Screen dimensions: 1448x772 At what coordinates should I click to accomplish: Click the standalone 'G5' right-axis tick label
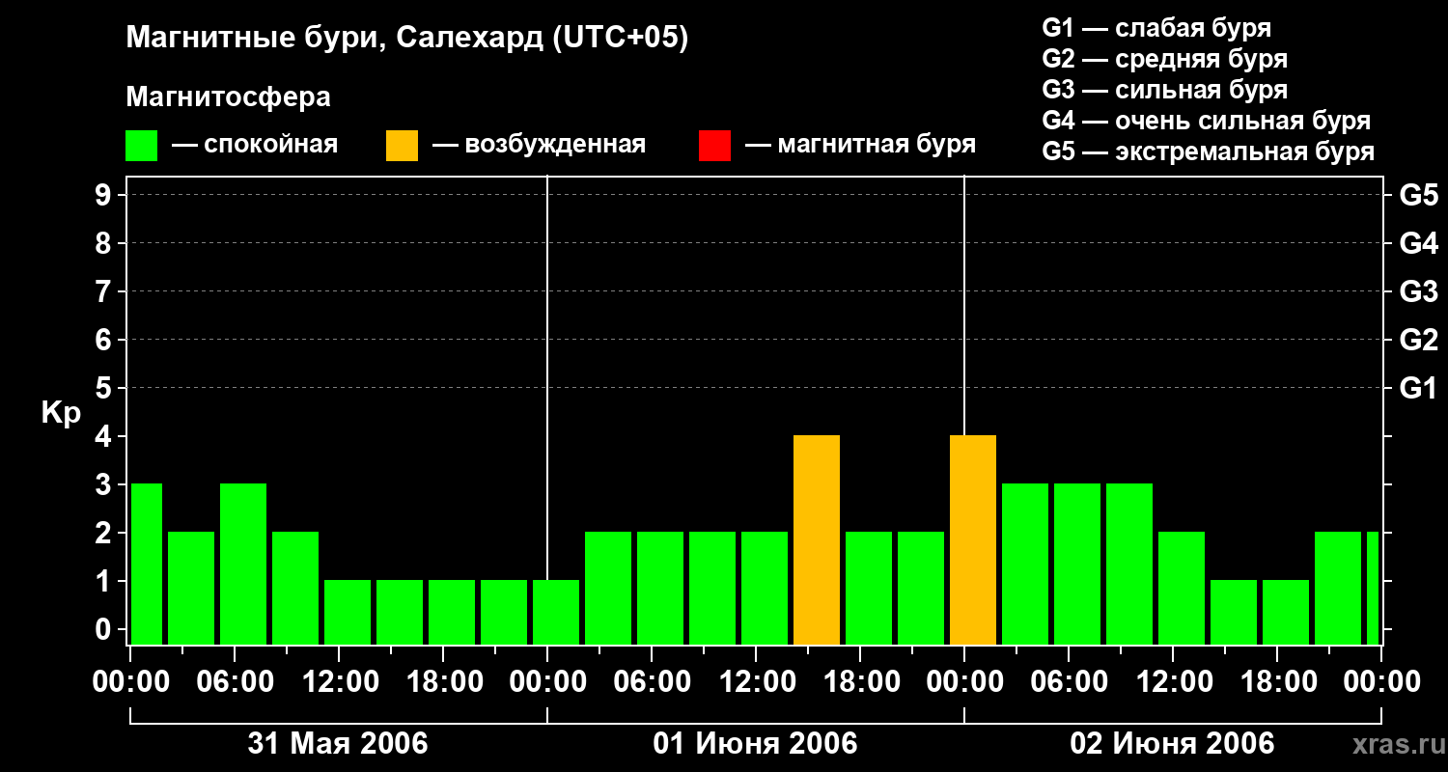click(x=1418, y=195)
